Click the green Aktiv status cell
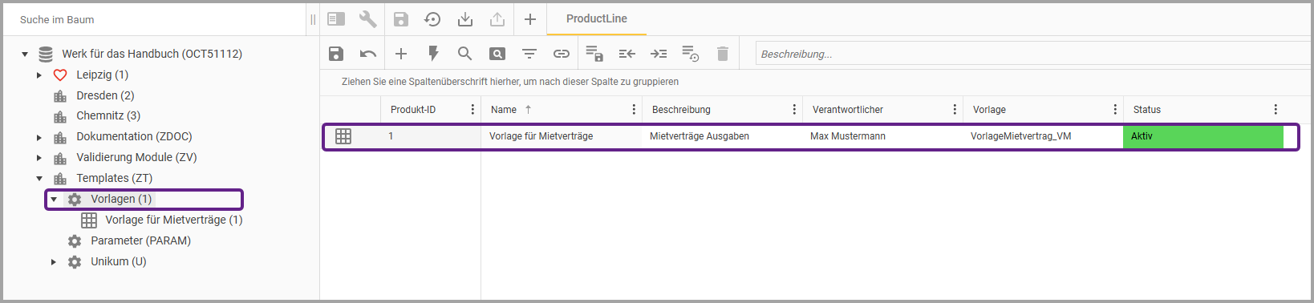Screen dimensions: 1314x303 [x=1203, y=136]
